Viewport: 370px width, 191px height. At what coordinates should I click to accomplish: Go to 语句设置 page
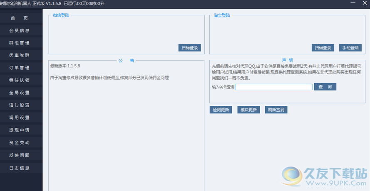[19, 105]
